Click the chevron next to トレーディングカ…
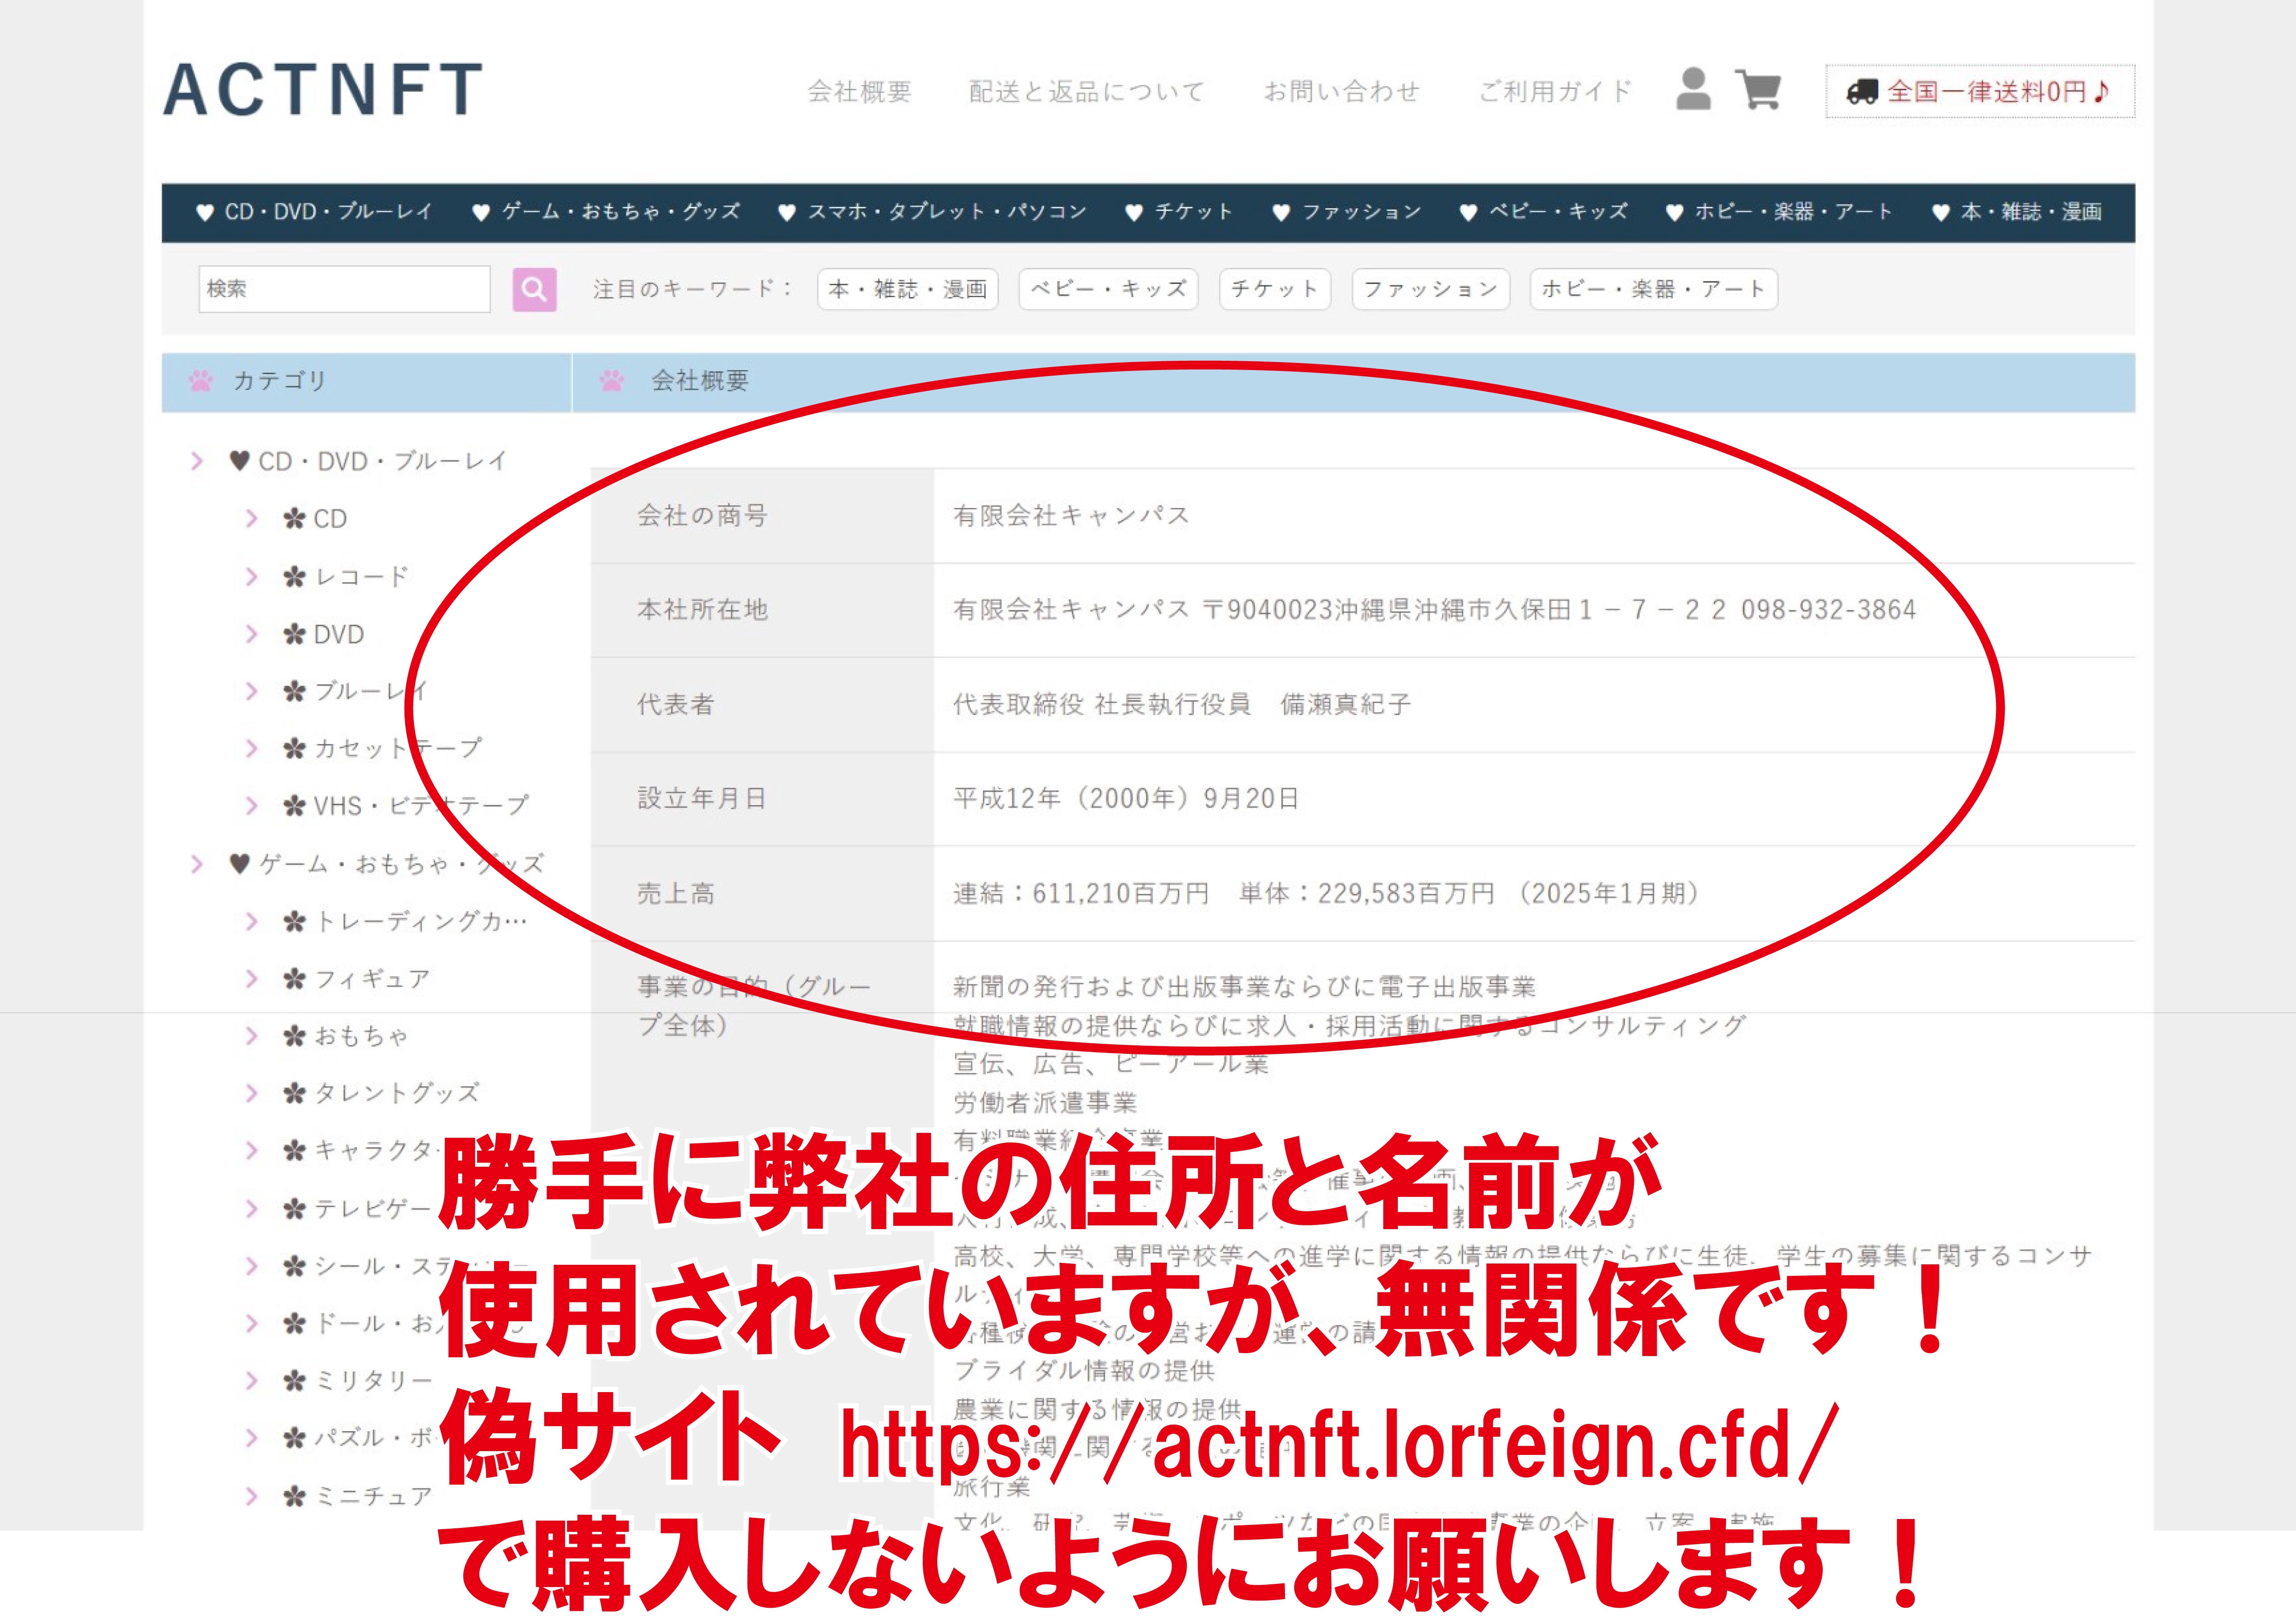Screen dimensions: 2296x1623 [252, 921]
